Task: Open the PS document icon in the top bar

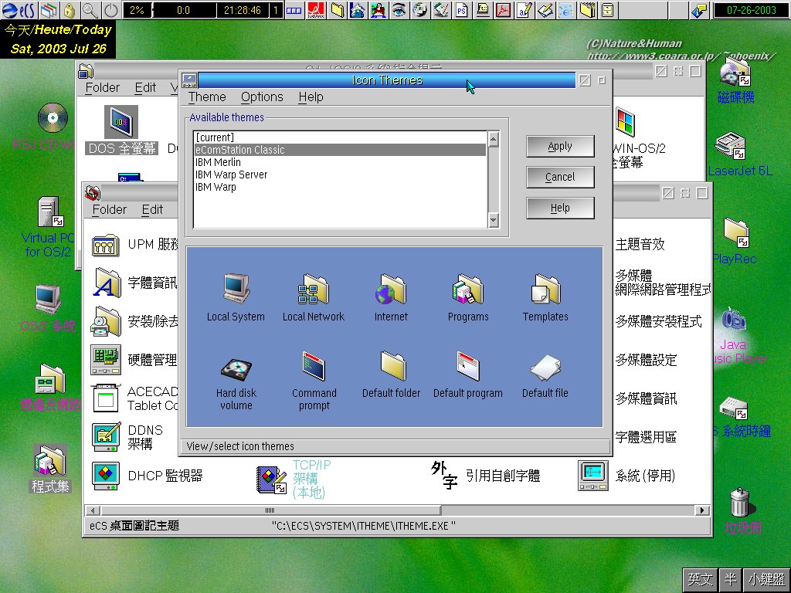Action: pos(461,10)
